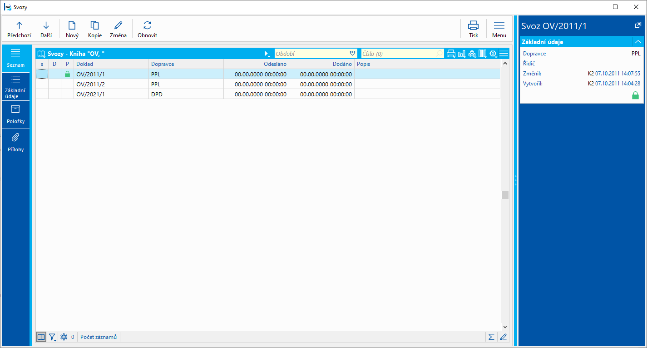Open the filter funnel dropdown in status bar

click(53, 337)
